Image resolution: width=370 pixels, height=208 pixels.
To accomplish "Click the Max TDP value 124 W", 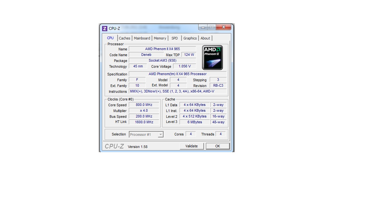I will [x=189, y=55].
